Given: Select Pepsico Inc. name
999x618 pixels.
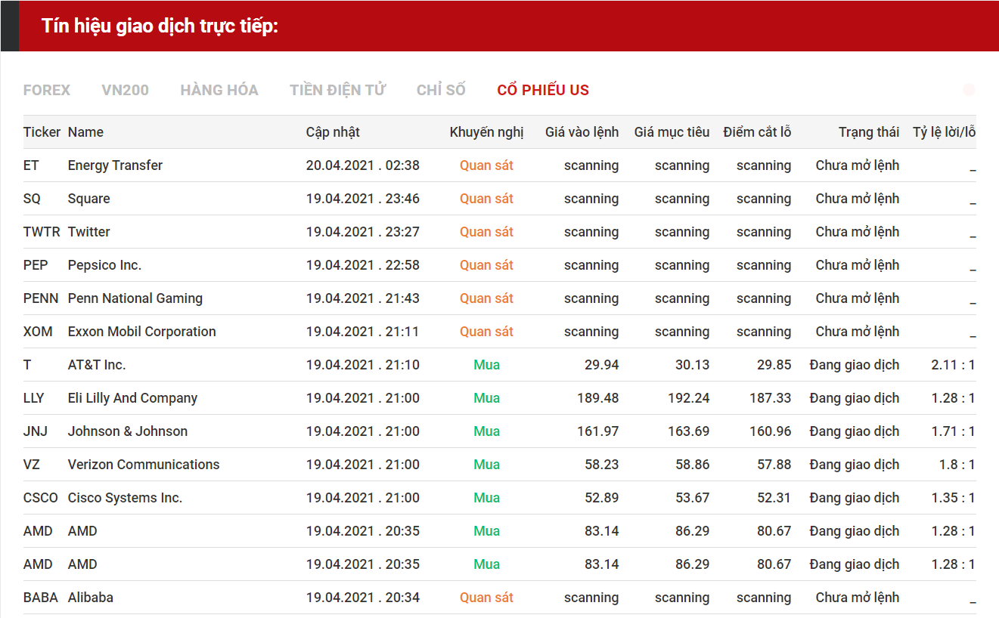Looking at the screenshot, I should 104,265.
